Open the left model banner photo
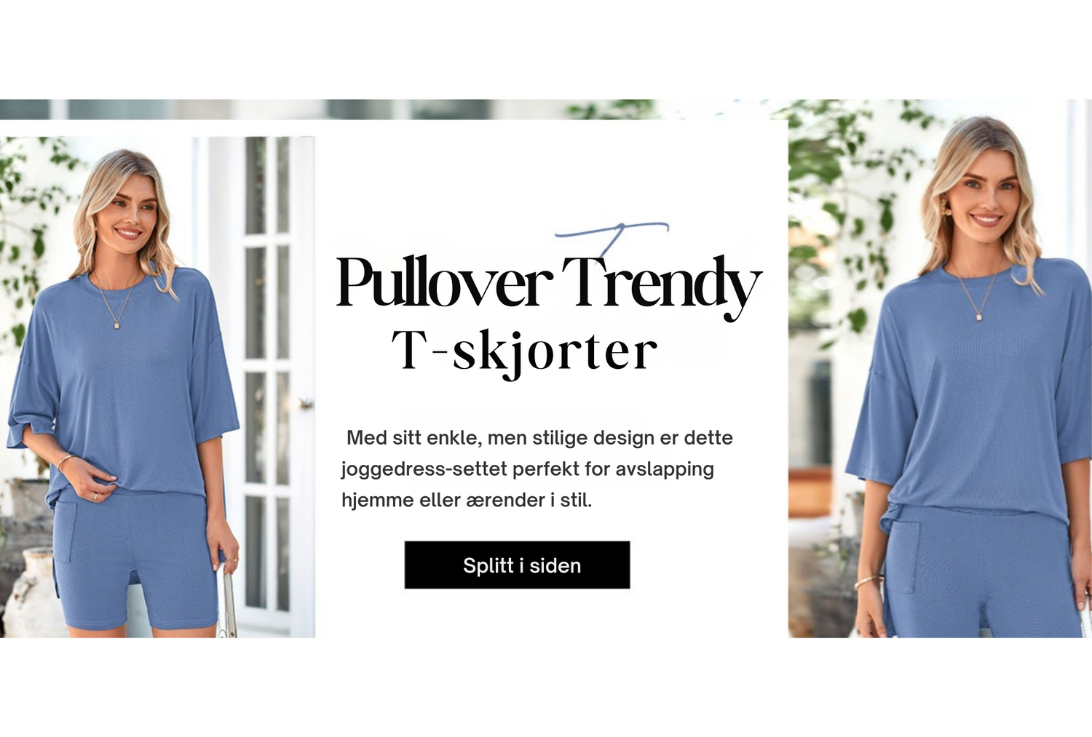 coord(157,387)
